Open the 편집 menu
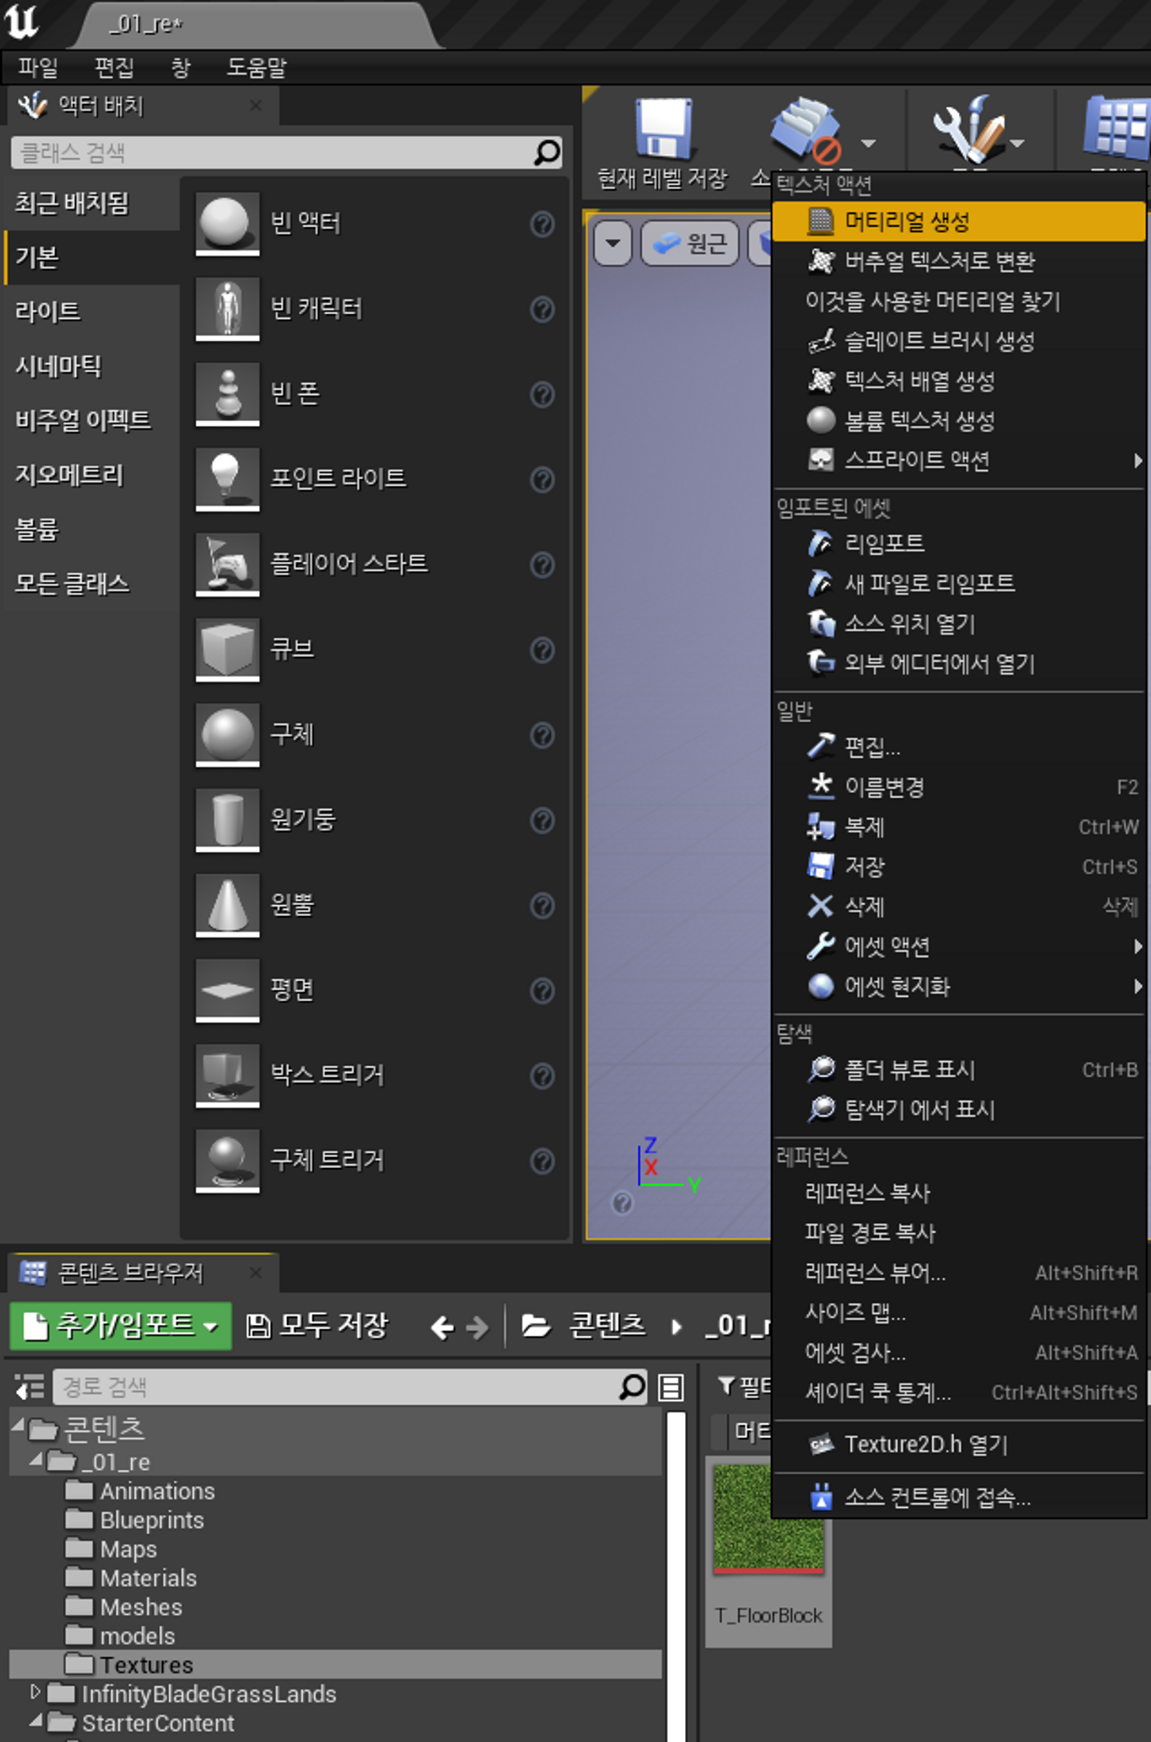 coord(115,67)
